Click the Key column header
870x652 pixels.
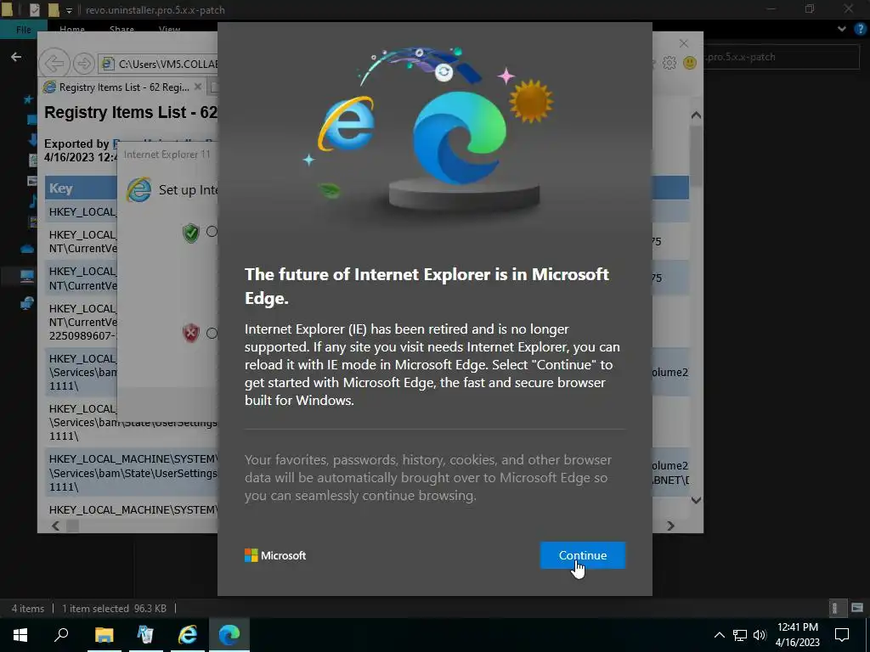coord(81,188)
